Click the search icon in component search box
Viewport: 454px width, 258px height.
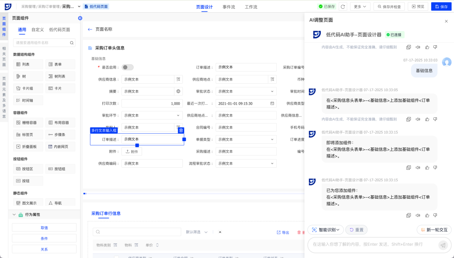tap(72, 43)
